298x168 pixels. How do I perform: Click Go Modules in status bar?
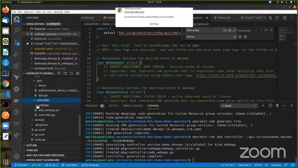tap(90, 165)
